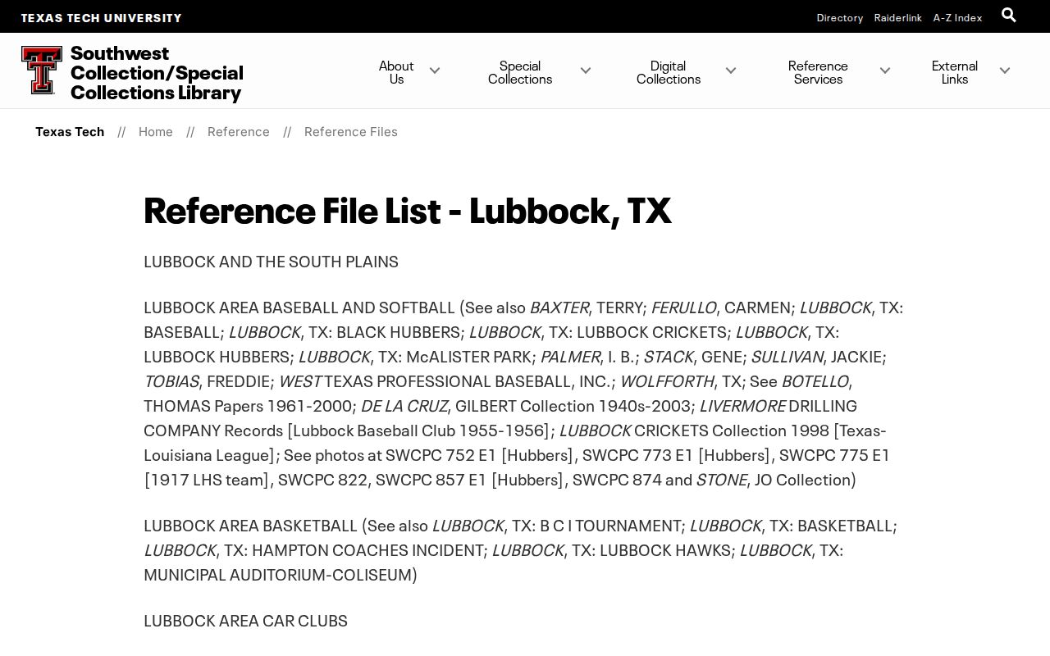
Task: Open the About Us menu
Action: click(396, 72)
